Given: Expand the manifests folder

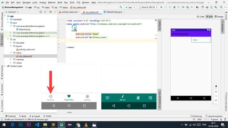Looking at the screenshot, I should [x=8, y=20].
